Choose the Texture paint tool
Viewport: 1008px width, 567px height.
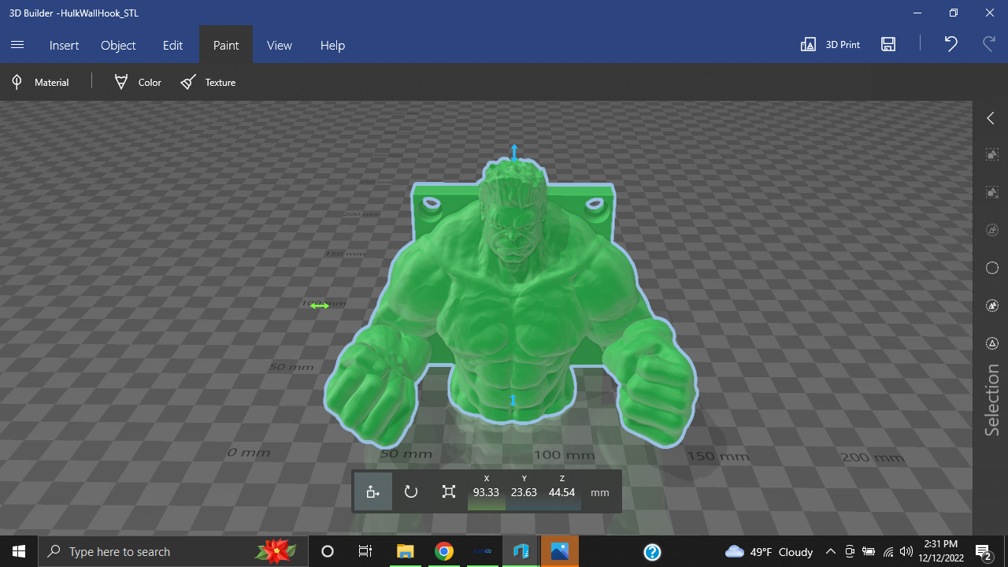[x=208, y=82]
